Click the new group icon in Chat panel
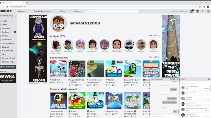 coord(209,79)
